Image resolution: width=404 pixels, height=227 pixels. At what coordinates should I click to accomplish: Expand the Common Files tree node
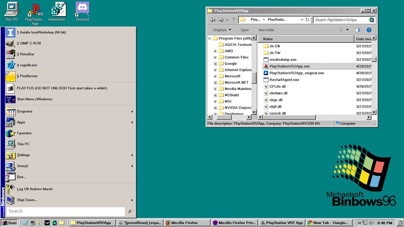tap(215, 57)
